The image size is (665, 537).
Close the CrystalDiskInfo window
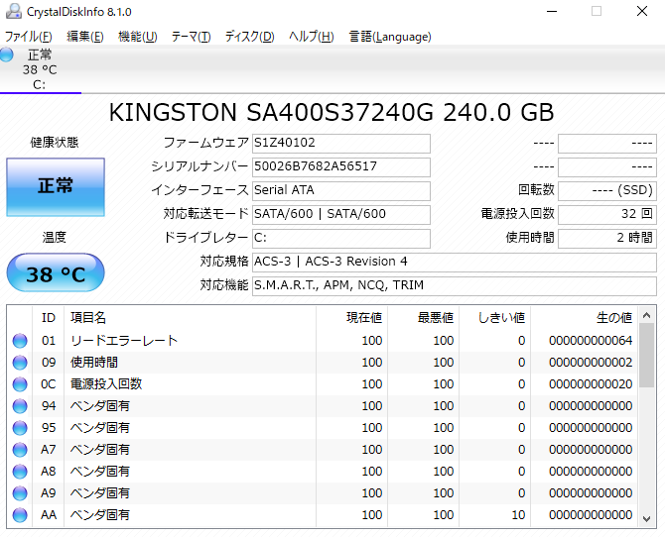point(642,12)
